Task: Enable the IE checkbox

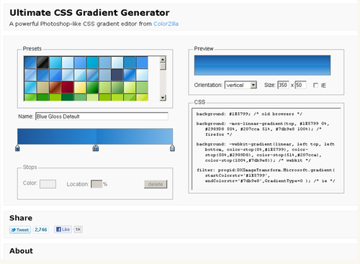Action: click(x=315, y=85)
